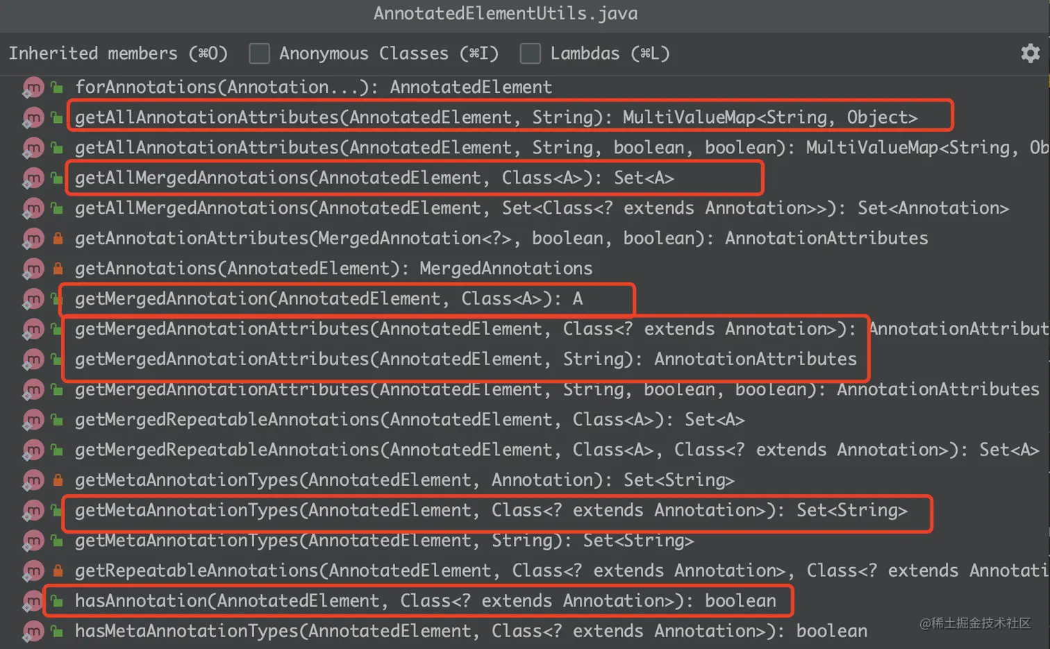
Task: Click the public icon beside hasAnnotation
Action: (x=58, y=600)
